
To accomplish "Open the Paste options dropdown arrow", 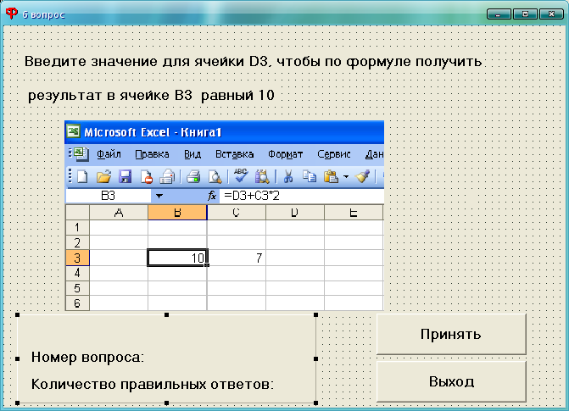I will pos(346,177).
